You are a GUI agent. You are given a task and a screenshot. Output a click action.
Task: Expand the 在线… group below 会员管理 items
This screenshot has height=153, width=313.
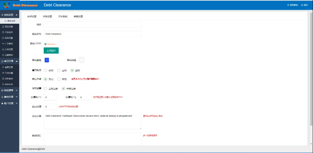coord(10,90)
